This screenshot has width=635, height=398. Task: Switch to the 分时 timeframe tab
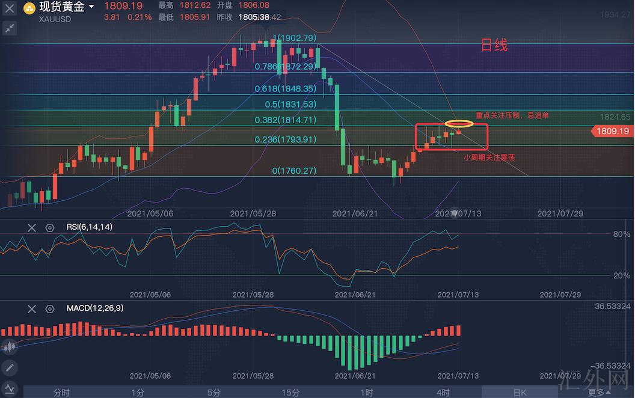[x=61, y=393]
